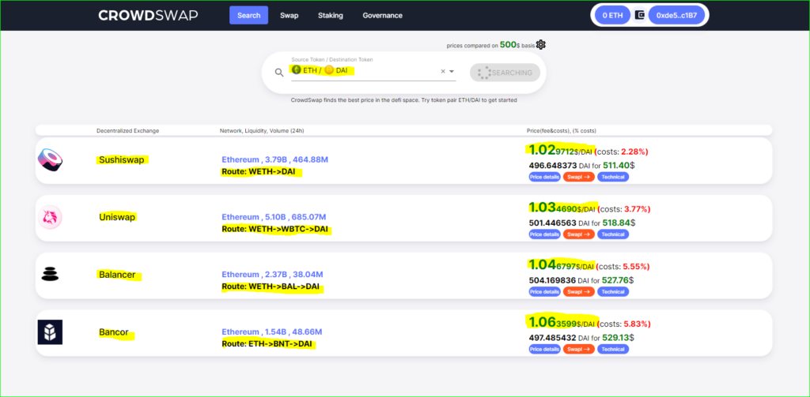Open Price details for Sushiswap

[544, 177]
